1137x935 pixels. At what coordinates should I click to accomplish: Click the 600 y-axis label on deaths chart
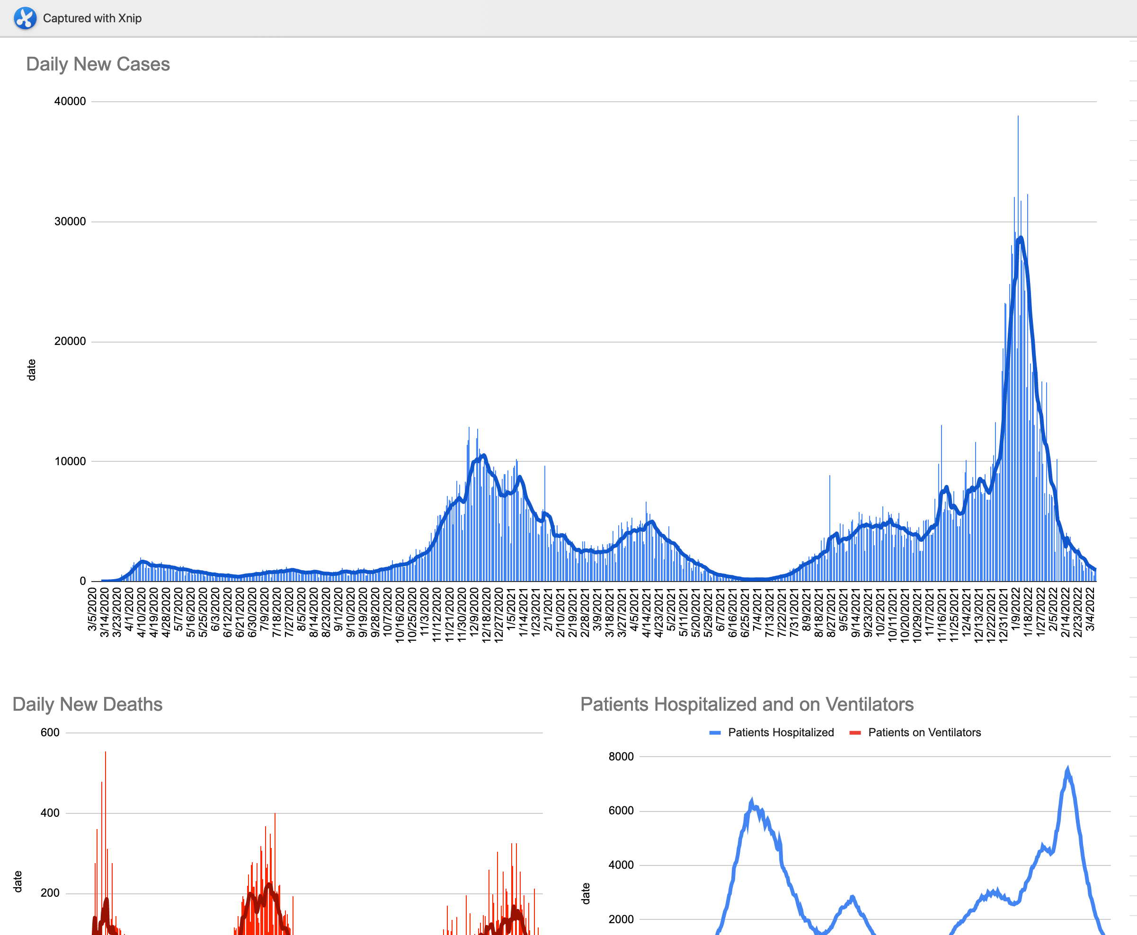coord(50,732)
